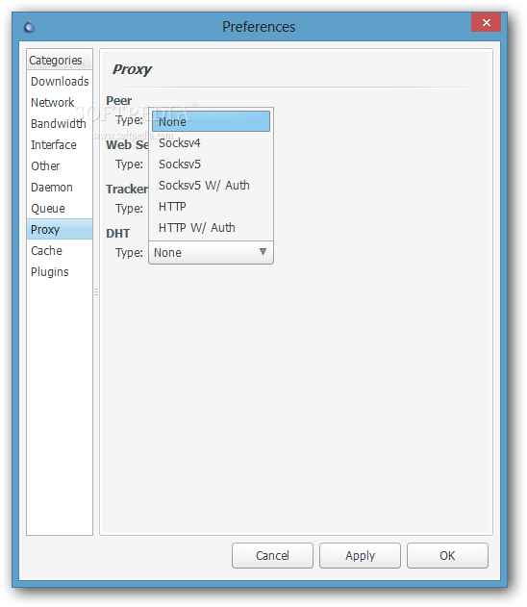Click the Cancel button
The width and height of the screenshot is (527, 607).
click(x=272, y=555)
